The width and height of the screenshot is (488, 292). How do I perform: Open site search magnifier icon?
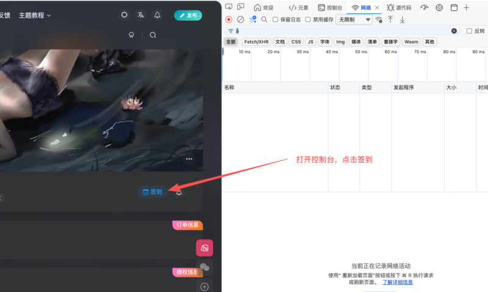tap(153, 35)
